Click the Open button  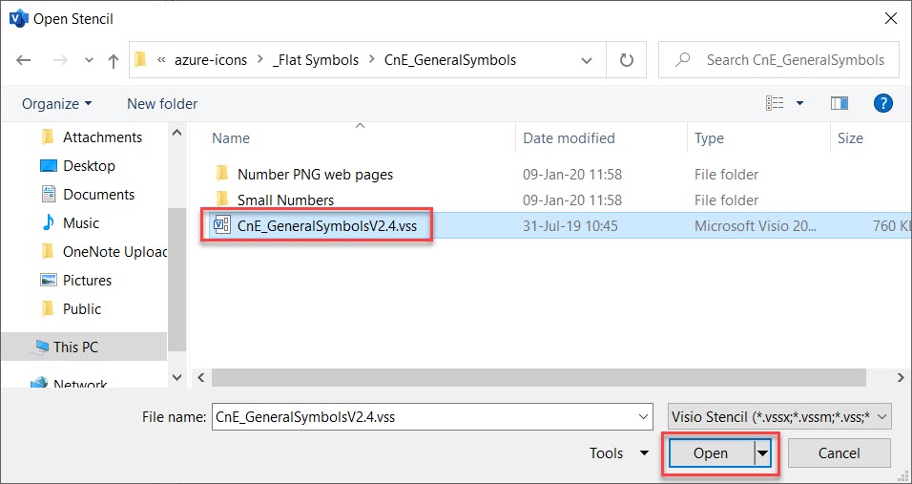710,453
